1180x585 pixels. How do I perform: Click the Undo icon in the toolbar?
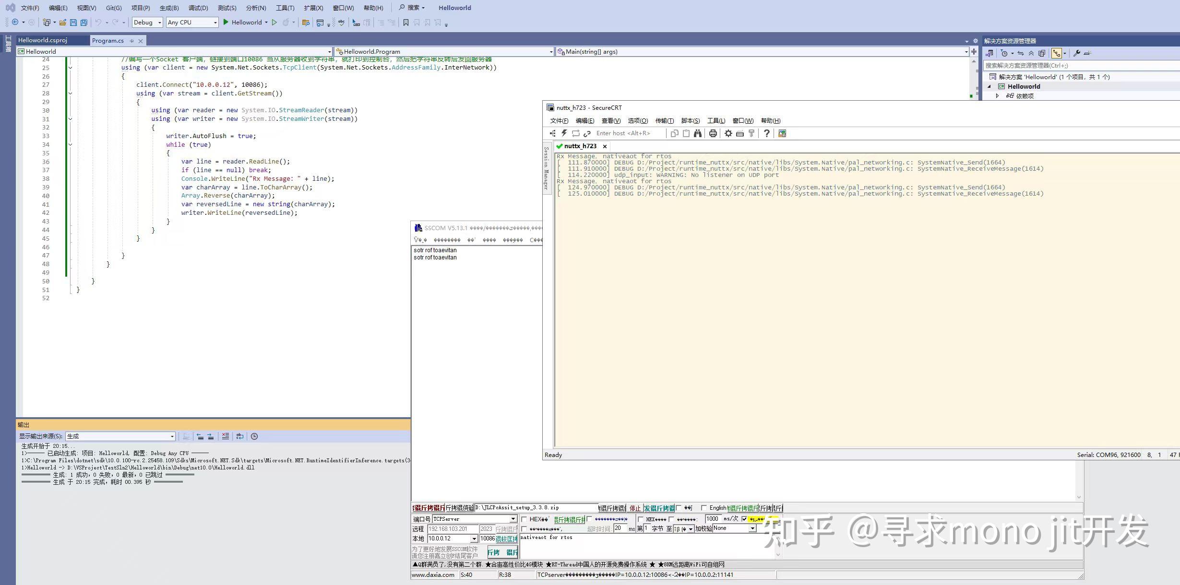click(98, 22)
